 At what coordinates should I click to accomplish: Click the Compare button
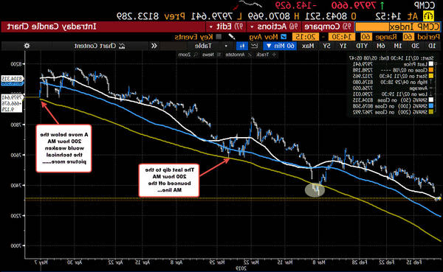pos(327,27)
